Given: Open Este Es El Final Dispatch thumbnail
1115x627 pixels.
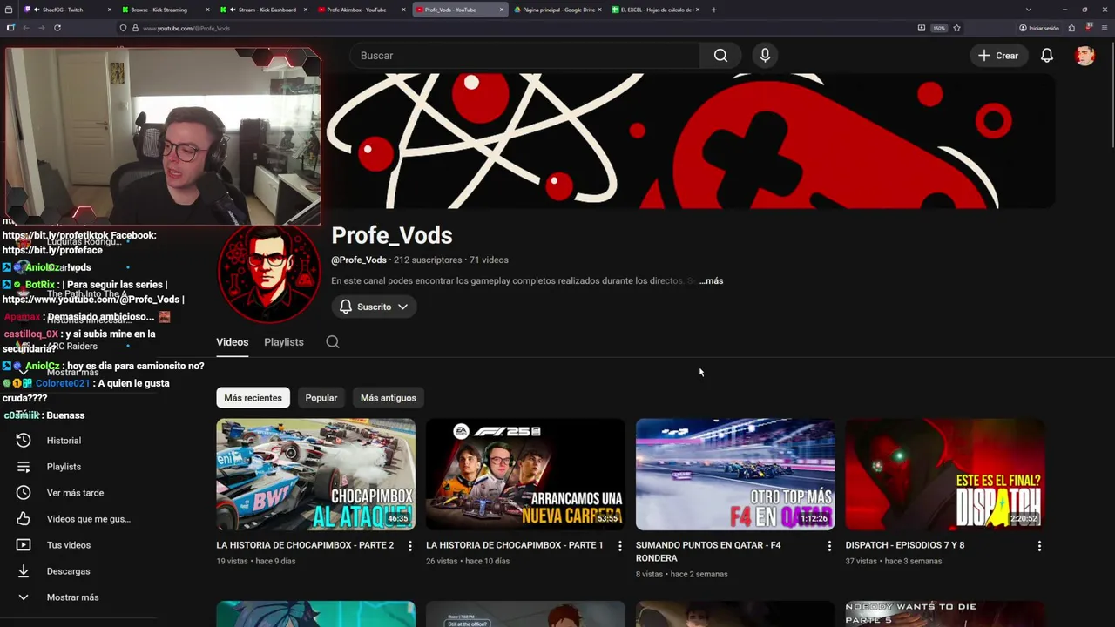Looking at the screenshot, I should 944,475.
